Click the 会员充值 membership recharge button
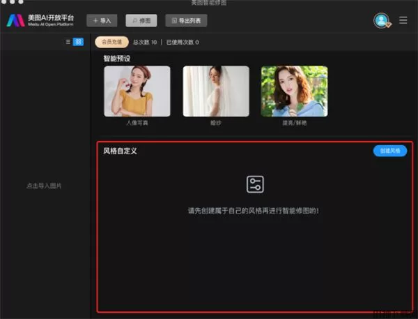 111,42
